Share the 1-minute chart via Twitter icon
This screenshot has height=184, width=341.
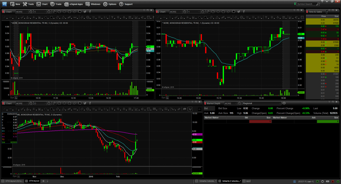coord(239,11)
